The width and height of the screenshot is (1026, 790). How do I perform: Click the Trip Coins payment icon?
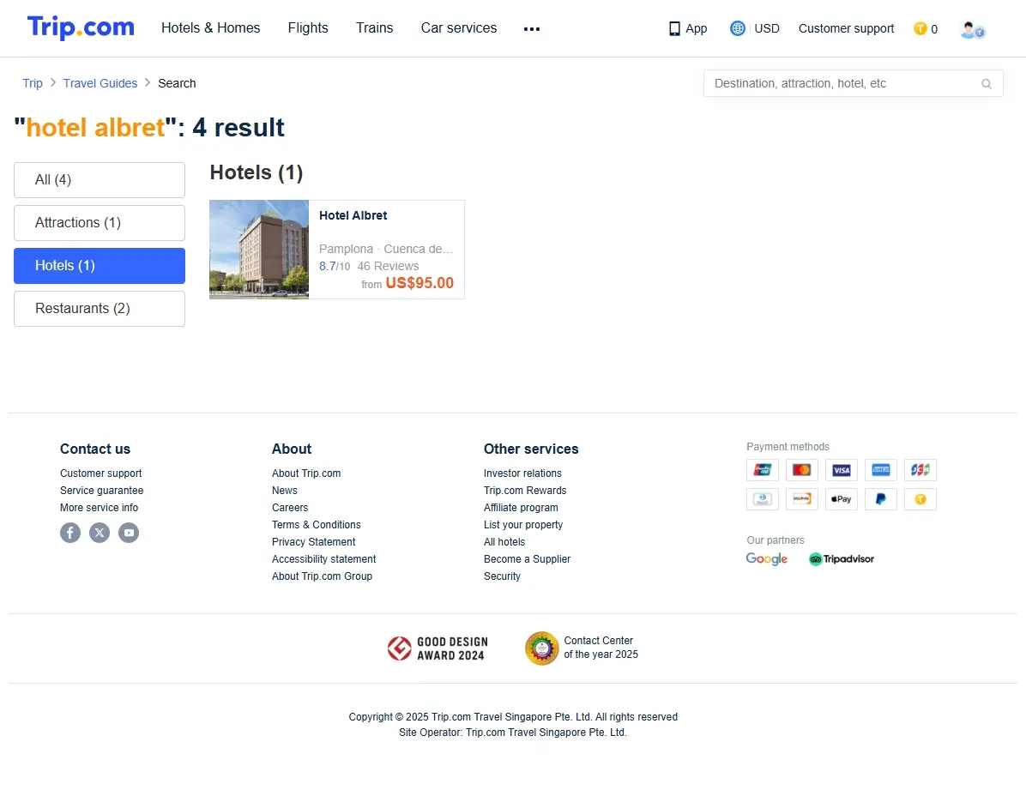click(920, 499)
